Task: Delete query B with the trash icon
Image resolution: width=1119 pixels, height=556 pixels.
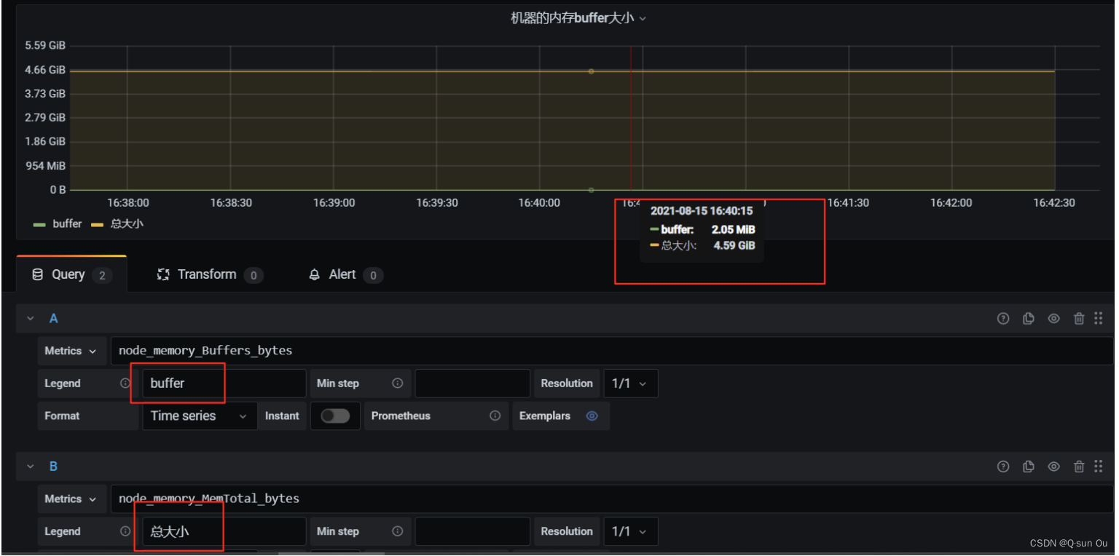Action: (1079, 466)
